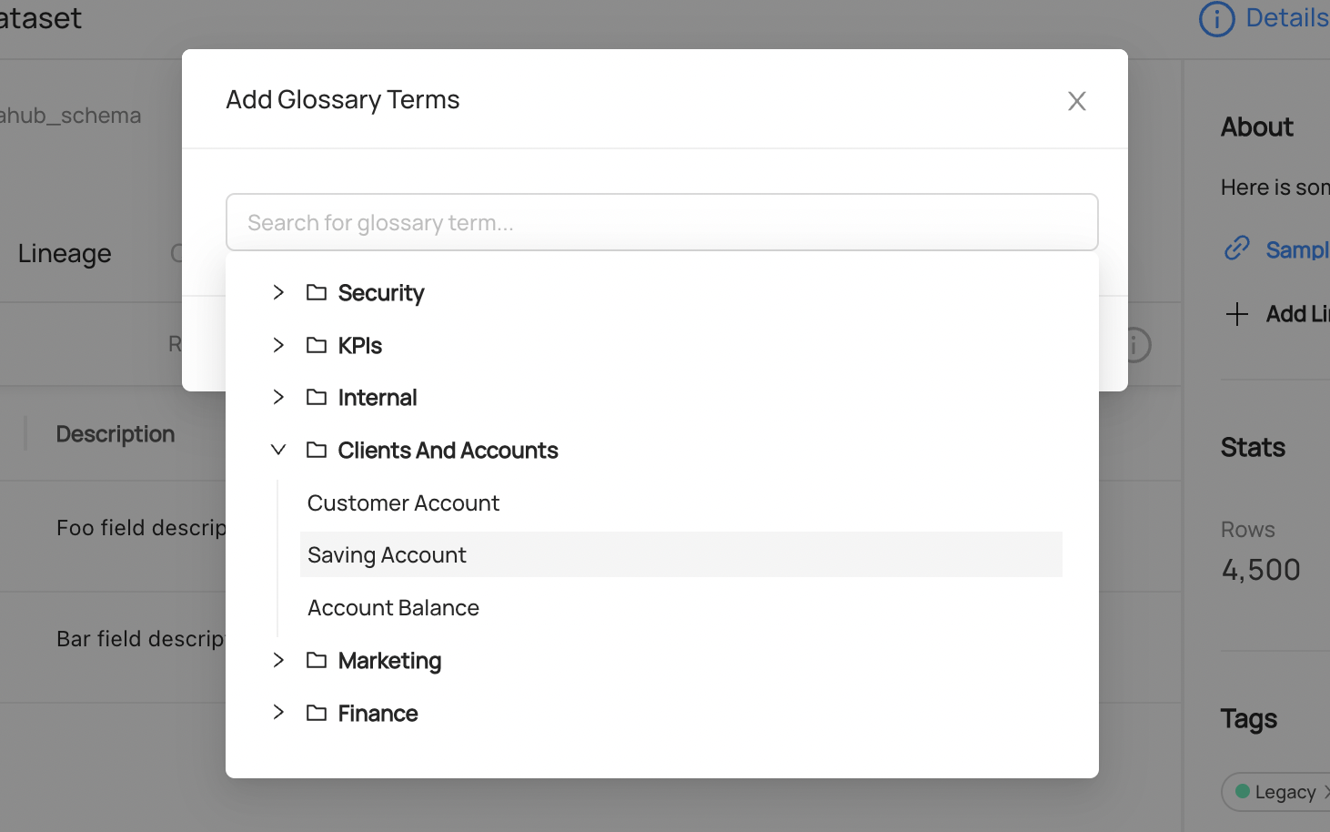Viewport: 1330px width, 832px height.
Task: Collapse the Clients And Accounts folder
Action: tap(278, 450)
